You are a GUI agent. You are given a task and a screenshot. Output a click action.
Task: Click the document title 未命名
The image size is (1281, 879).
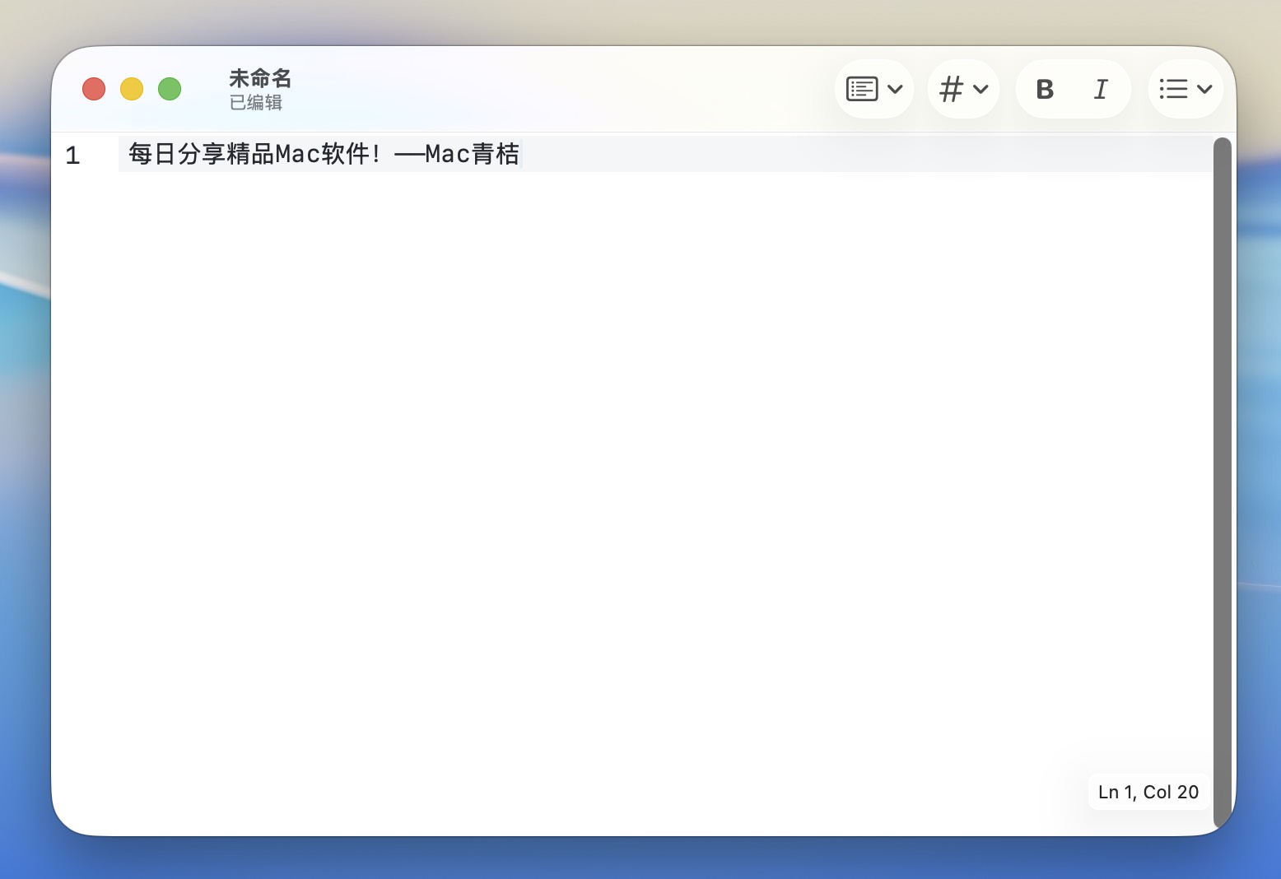point(260,78)
